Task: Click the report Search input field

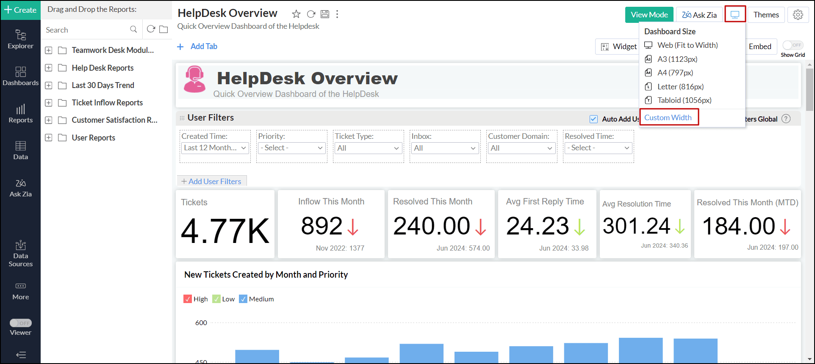Action: (x=87, y=30)
